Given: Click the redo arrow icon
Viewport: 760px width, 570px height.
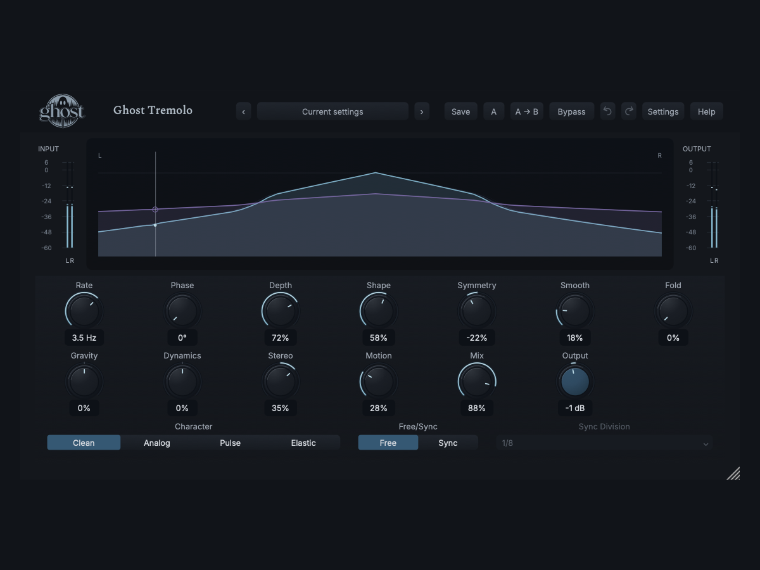Looking at the screenshot, I should 628,111.
